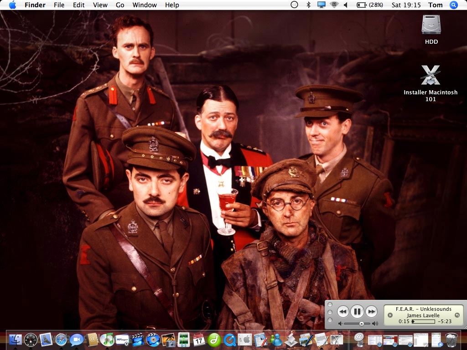The image size is (467, 350).
Task: Open QuickTime Player in the Dock
Action: pyautogui.click(x=230, y=340)
